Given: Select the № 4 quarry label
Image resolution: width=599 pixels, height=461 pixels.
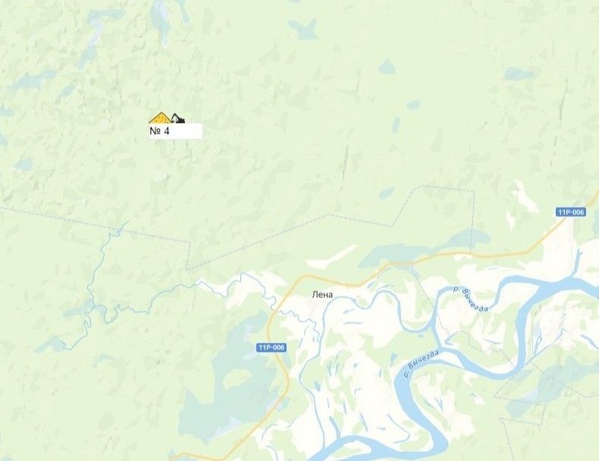Looking at the screenshot, I should tap(159, 131).
